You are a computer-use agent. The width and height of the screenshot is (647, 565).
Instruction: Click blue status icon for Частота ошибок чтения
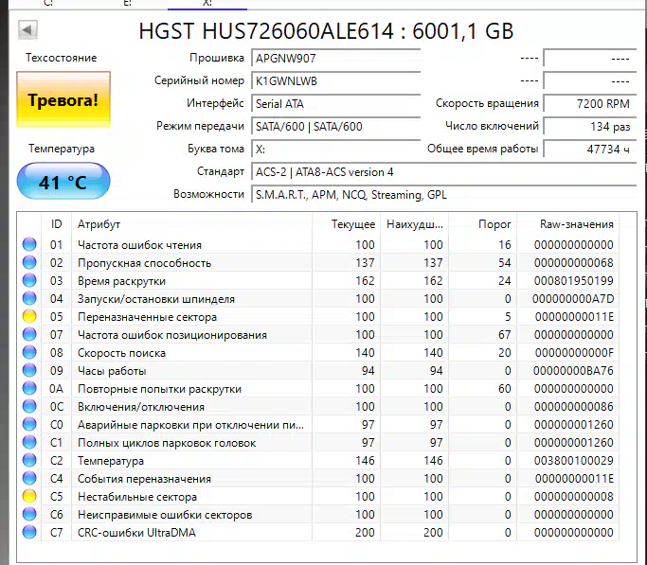29,244
